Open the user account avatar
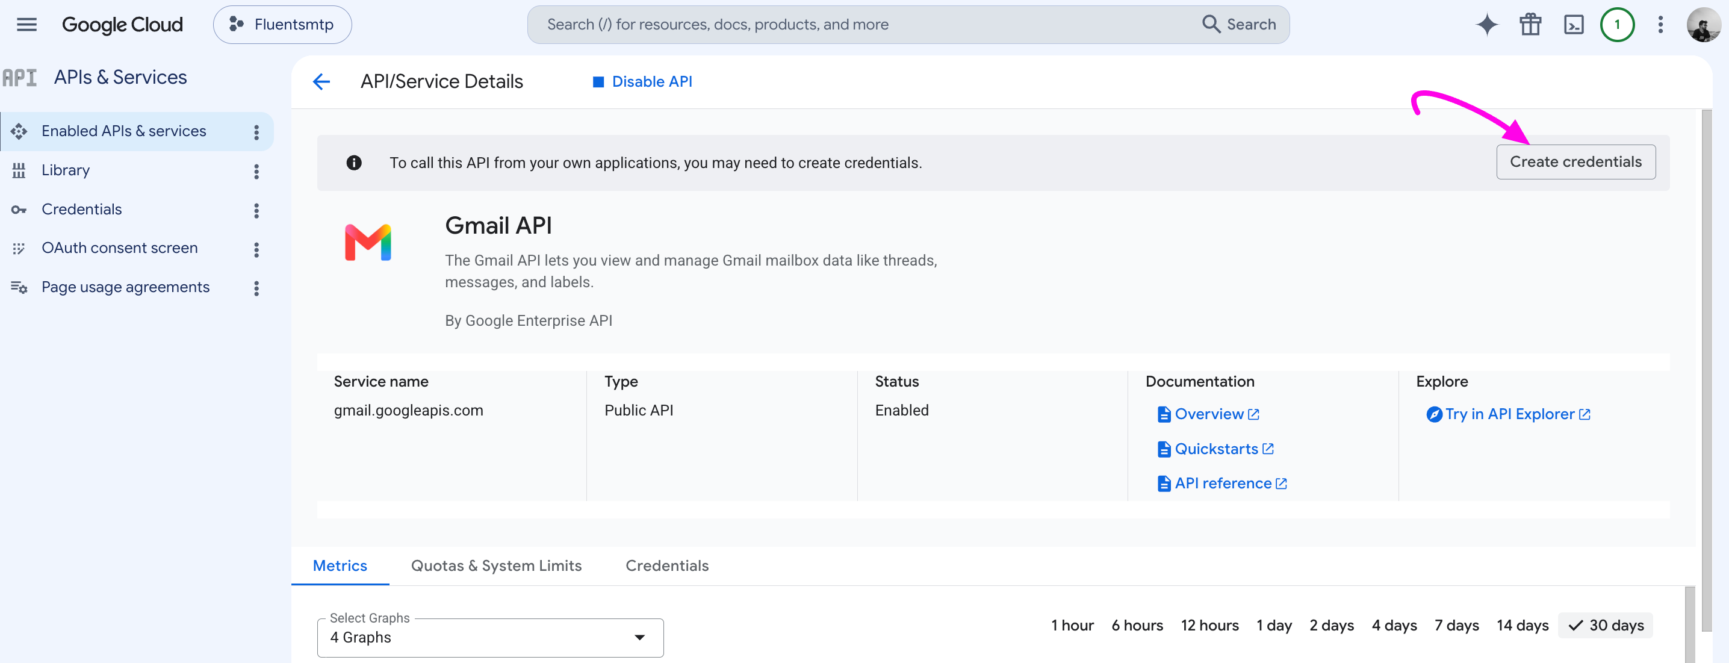Viewport: 1729px width, 663px height. pos(1704,25)
